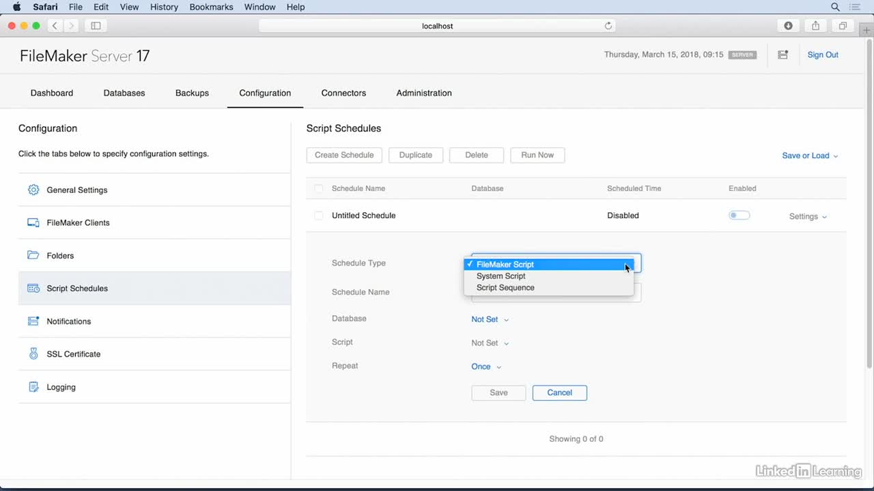Click the Save button in the schedule form
Image resolution: width=874 pixels, height=491 pixels.
pos(498,393)
